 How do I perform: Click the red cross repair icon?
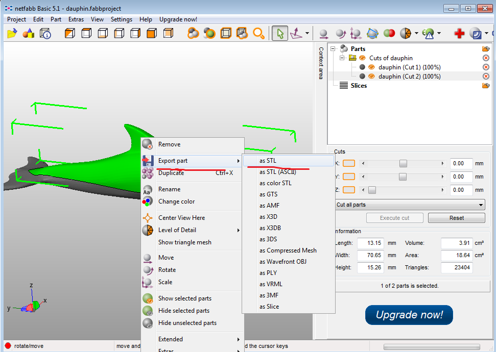(x=459, y=33)
